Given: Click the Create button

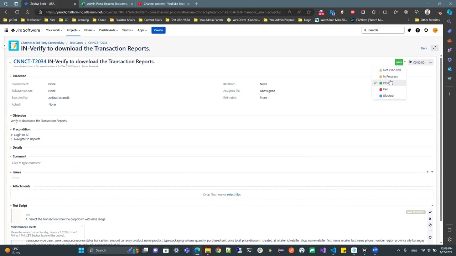Looking at the screenshot, I should click(159, 30).
